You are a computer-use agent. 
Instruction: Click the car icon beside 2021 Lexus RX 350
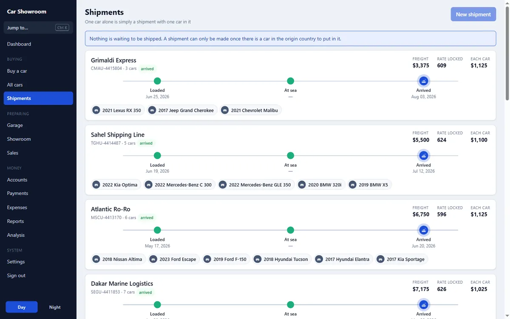pos(96,110)
